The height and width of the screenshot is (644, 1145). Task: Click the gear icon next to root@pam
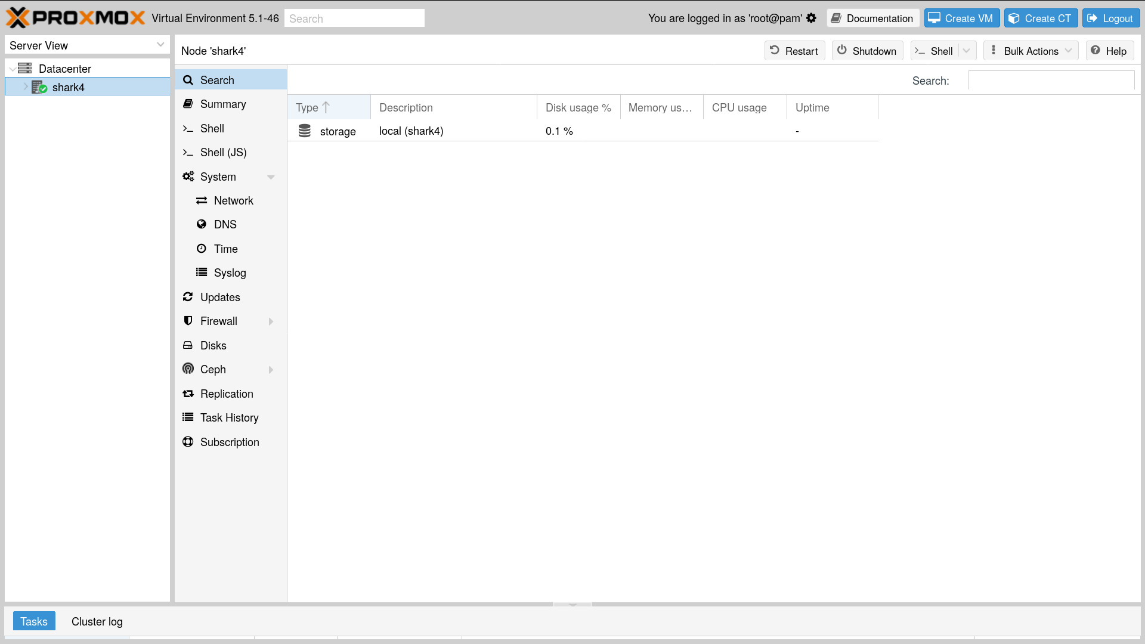(811, 18)
